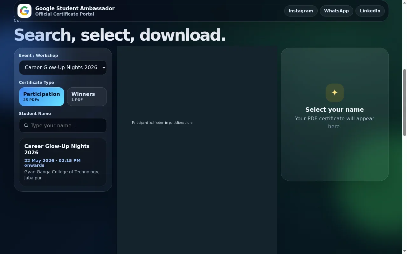
Task: Click the page vertical scrollbar
Action: pos(404,102)
